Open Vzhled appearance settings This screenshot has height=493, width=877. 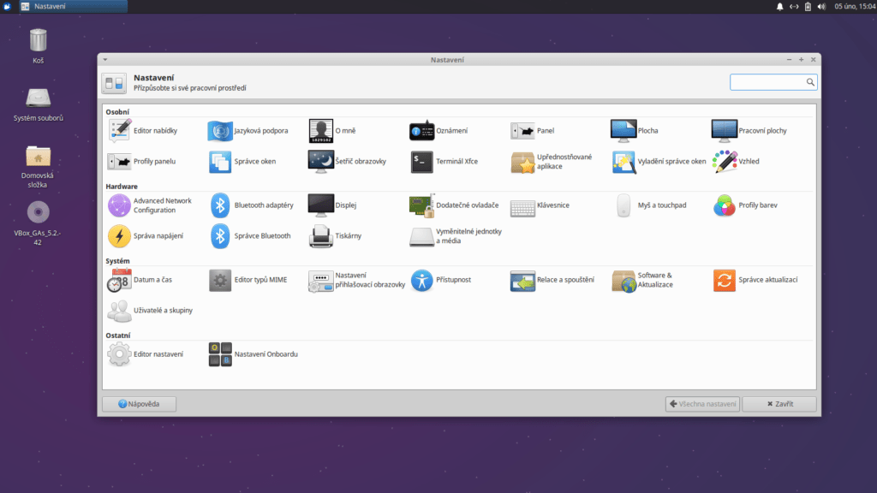pyautogui.click(x=736, y=162)
